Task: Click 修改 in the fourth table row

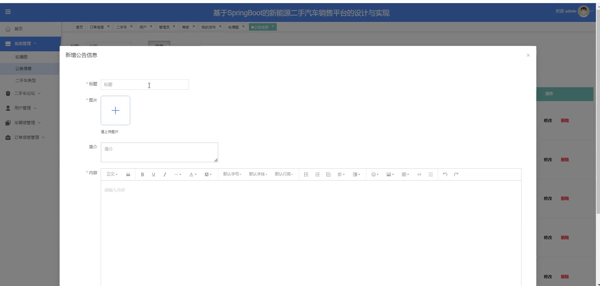Action: point(548,237)
